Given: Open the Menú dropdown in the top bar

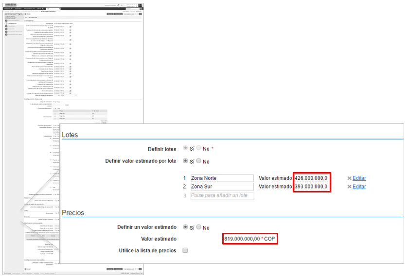Looking at the screenshot, I should click(40, 9).
